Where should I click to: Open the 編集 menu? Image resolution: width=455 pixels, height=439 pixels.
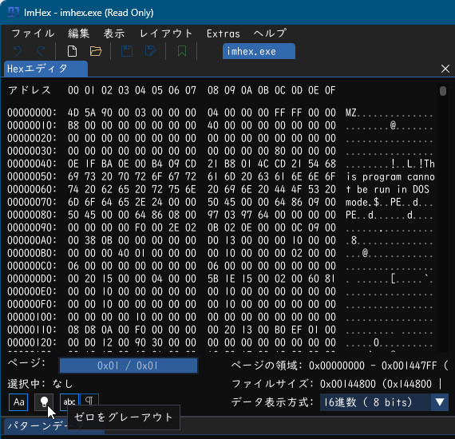tap(79, 34)
